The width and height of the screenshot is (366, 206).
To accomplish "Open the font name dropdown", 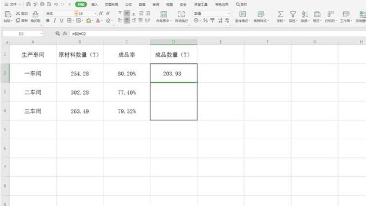I will click(76, 14).
